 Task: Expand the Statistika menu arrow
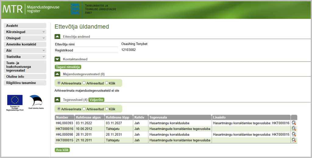click(44, 57)
